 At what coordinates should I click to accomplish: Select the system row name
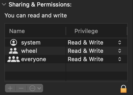point(31,43)
